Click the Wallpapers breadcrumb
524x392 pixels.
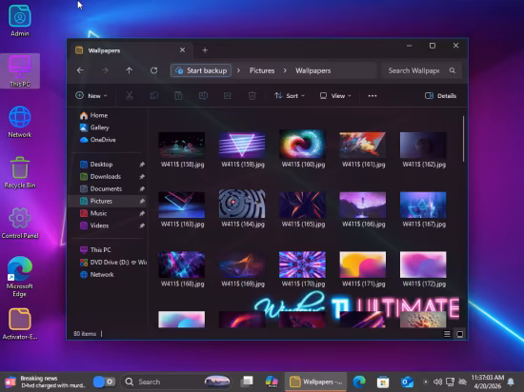313,70
